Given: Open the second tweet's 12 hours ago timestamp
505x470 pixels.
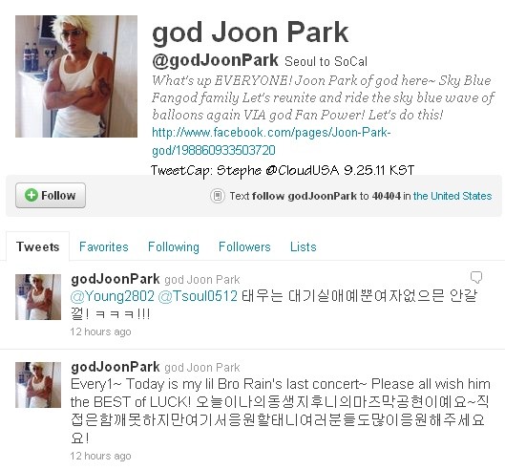Looking at the screenshot, I should point(100,456).
